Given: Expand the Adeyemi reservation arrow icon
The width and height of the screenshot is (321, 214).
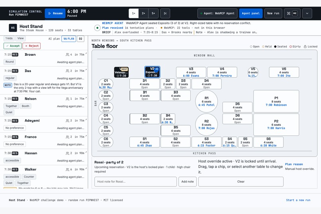Looking at the screenshot, I should pyautogui.click(x=86, y=120).
